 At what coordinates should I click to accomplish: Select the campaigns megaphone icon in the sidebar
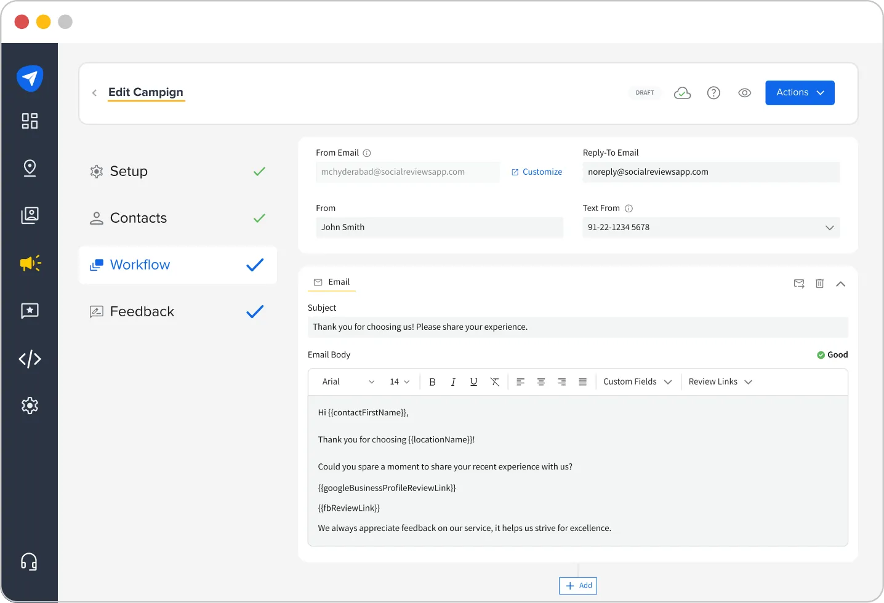click(x=30, y=263)
